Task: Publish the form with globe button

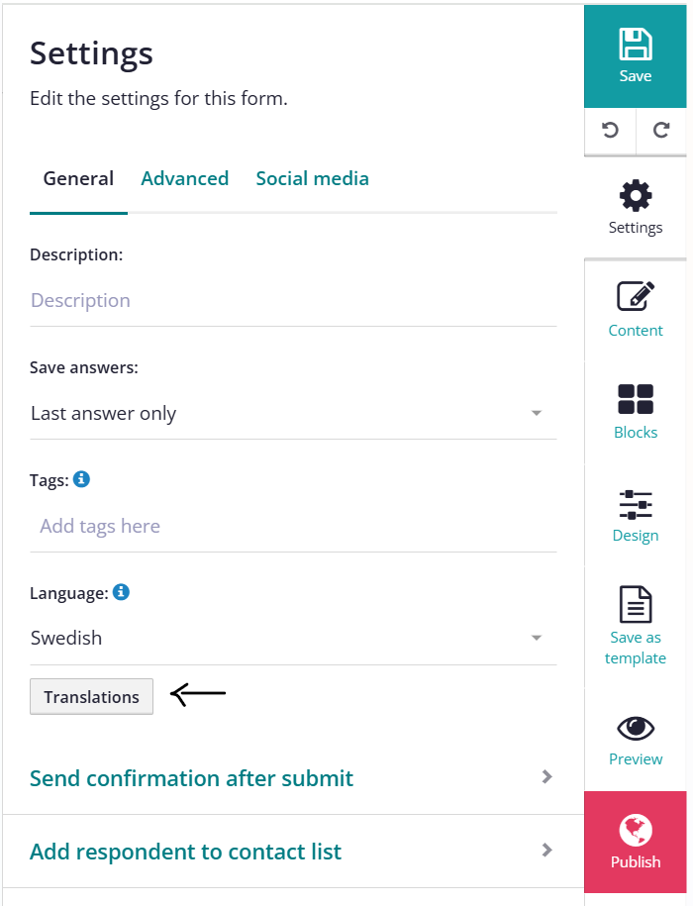Action: coord(636,842)
